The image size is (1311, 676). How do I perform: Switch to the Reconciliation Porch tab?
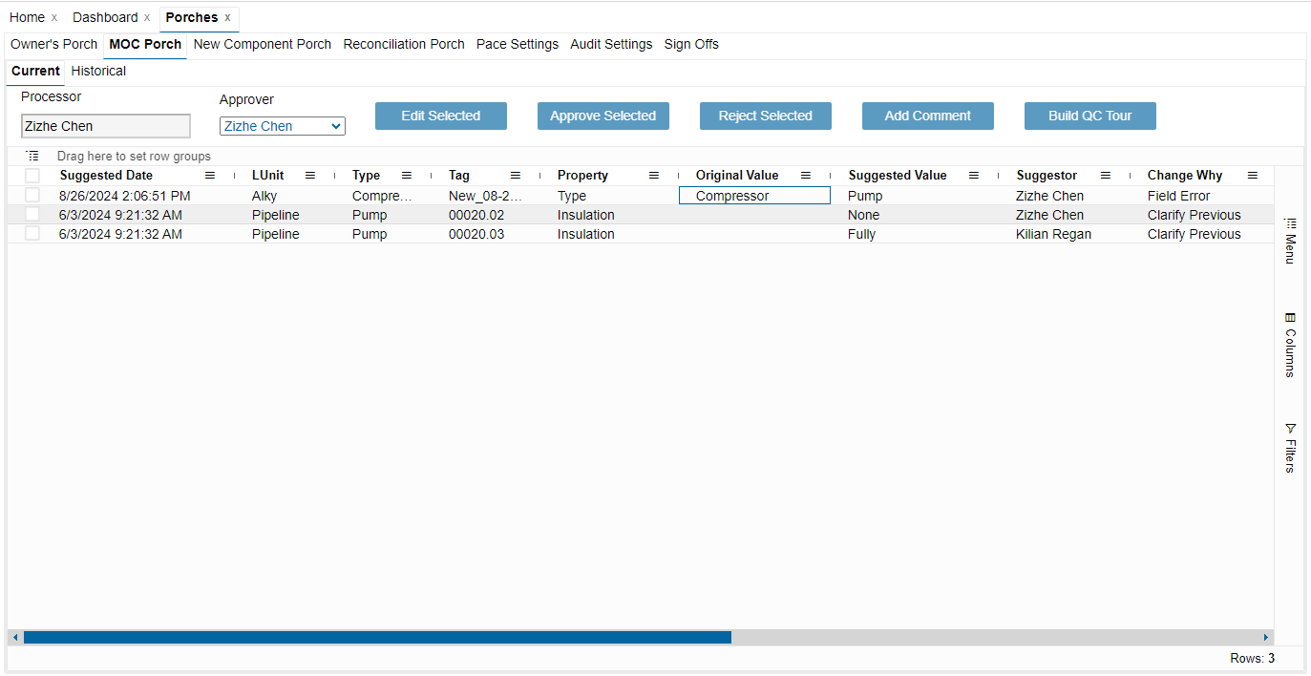pos(404,45)
